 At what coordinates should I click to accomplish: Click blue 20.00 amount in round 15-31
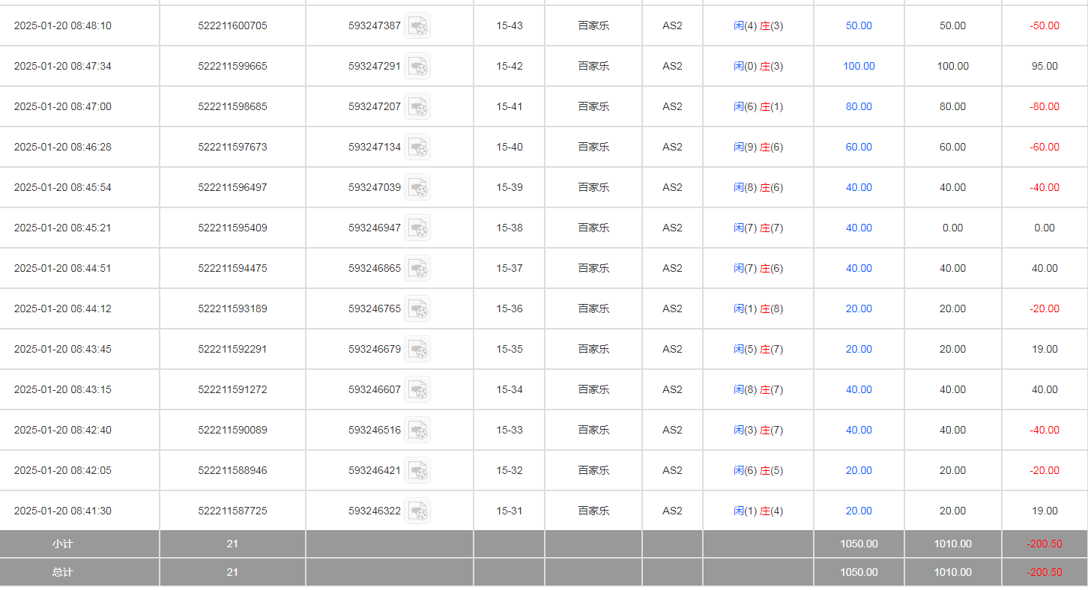pos(859,511)
